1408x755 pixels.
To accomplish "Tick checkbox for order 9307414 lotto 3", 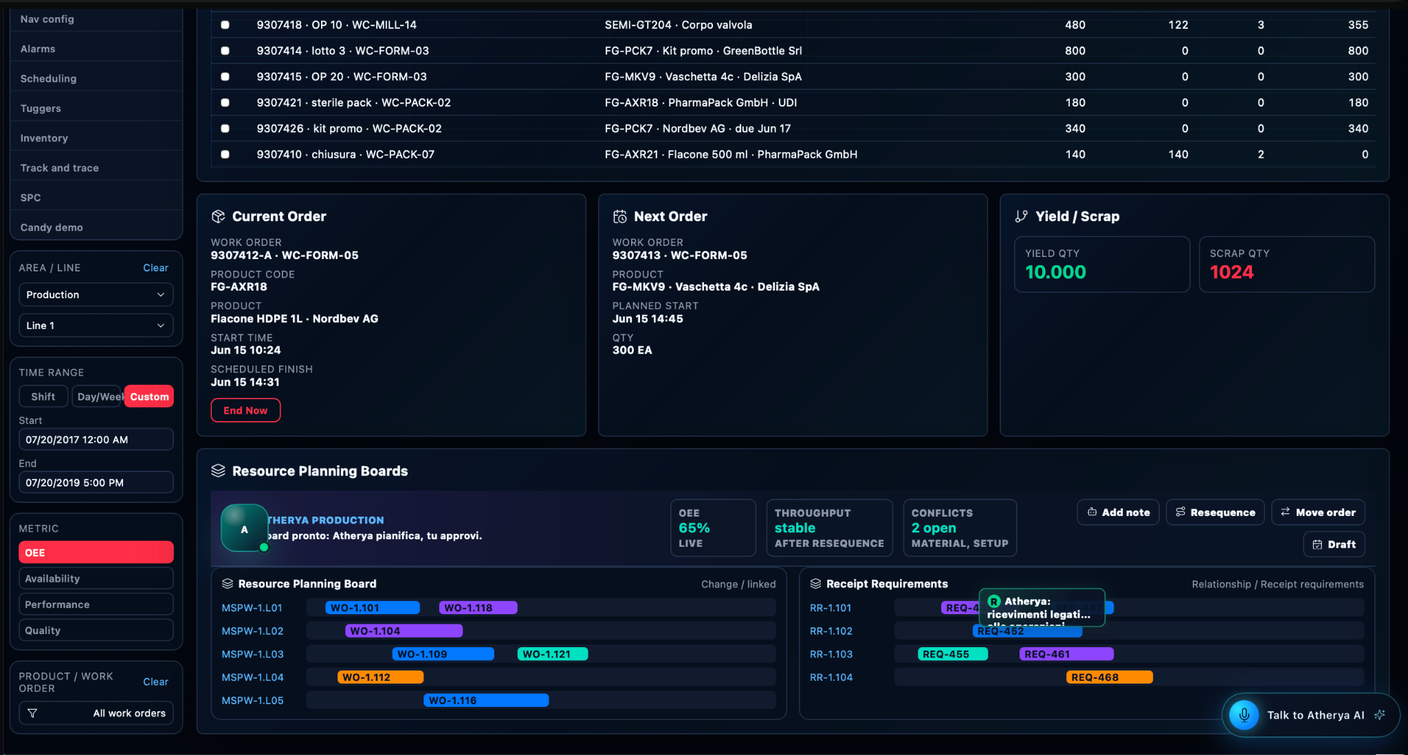I will coord(225,51).
